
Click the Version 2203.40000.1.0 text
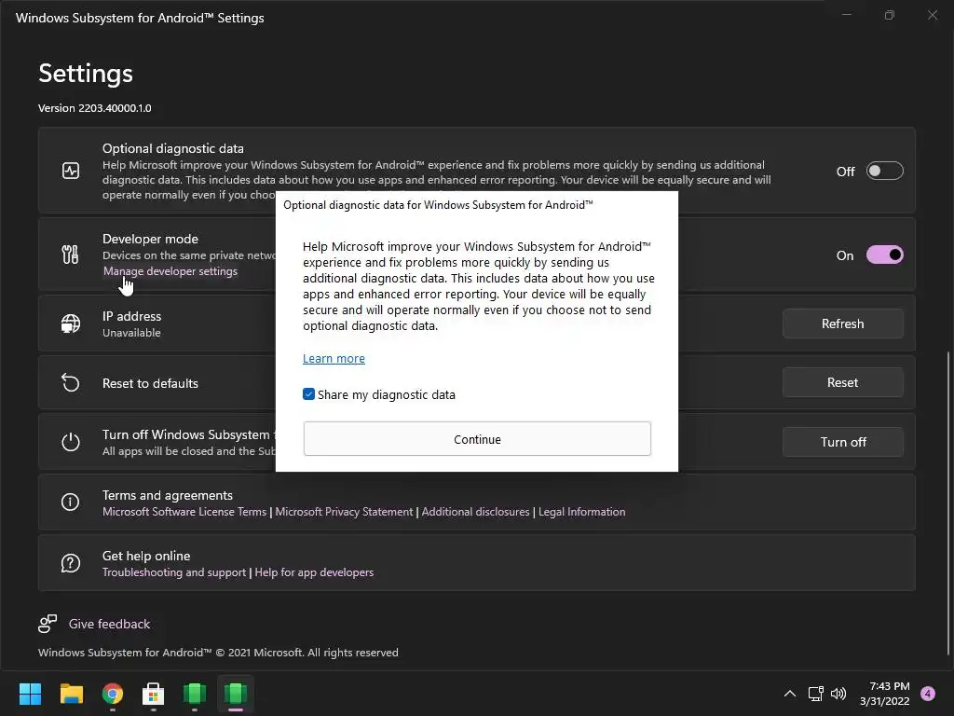pos(95,108)
